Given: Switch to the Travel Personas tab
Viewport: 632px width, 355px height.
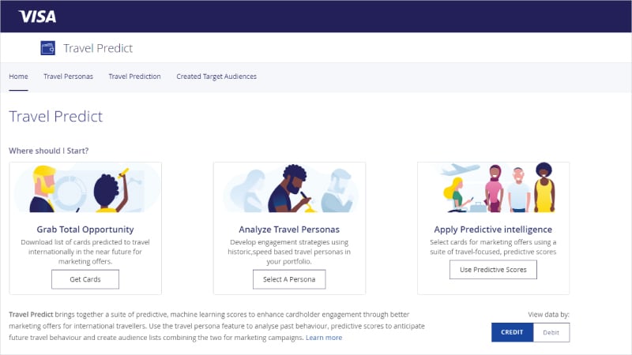Looking at the screenshot, I should pos(68,77).
